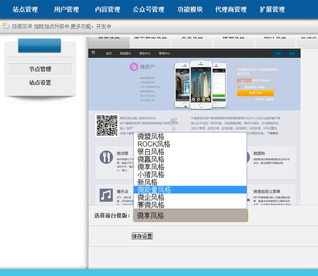Screen dimensions: 318x276
Task: Click the orange 免费注册 button in preview
Action: tap(255, 93)
